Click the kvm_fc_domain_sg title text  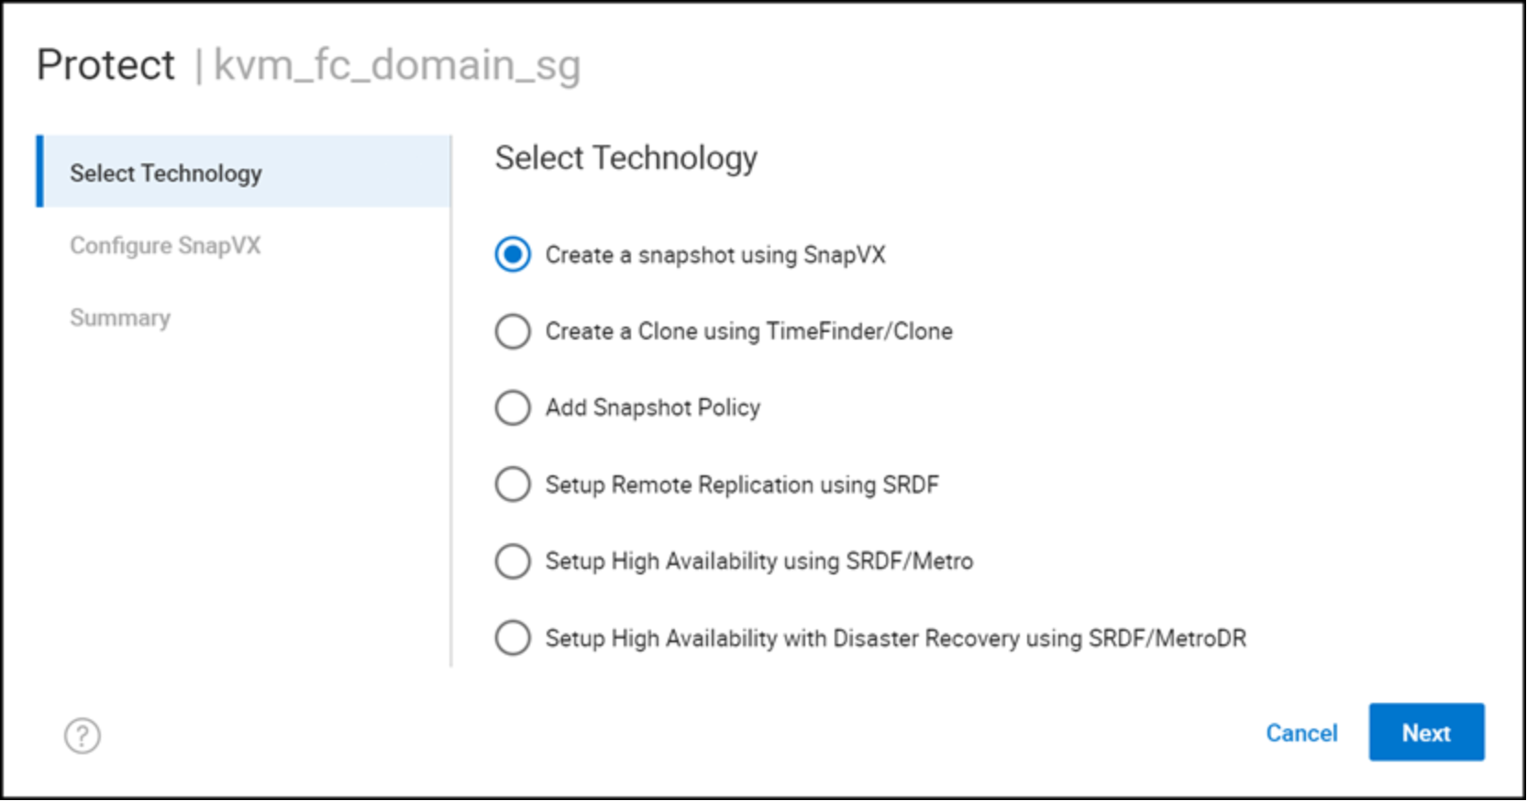pyautogui.click(x=397, y=66)
